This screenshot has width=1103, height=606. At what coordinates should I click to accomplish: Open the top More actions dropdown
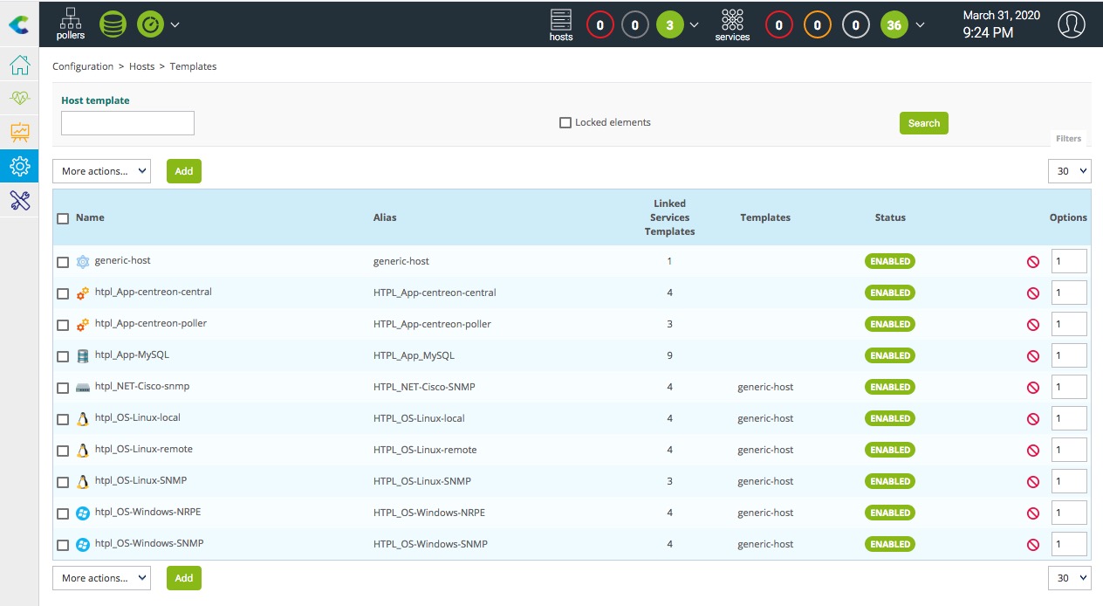101,171
